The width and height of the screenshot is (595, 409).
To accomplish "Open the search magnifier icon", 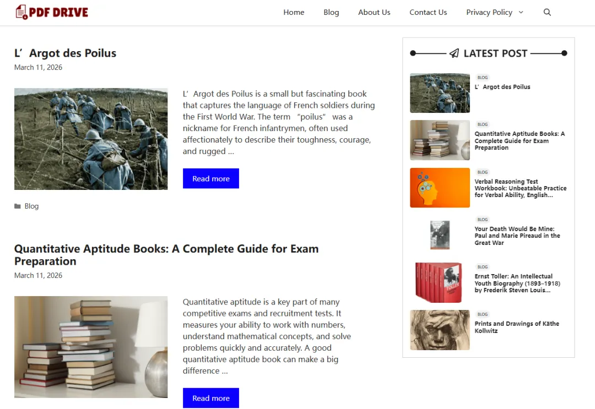I will [547, 12].
